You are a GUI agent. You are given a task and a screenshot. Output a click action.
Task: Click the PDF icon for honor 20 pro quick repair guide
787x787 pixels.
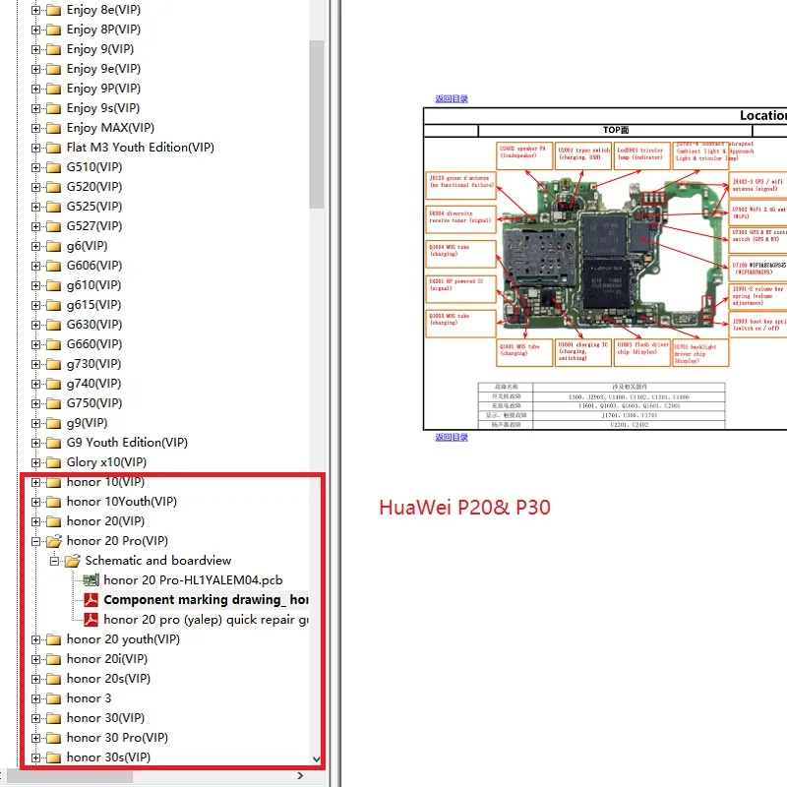tap(91, 620)
